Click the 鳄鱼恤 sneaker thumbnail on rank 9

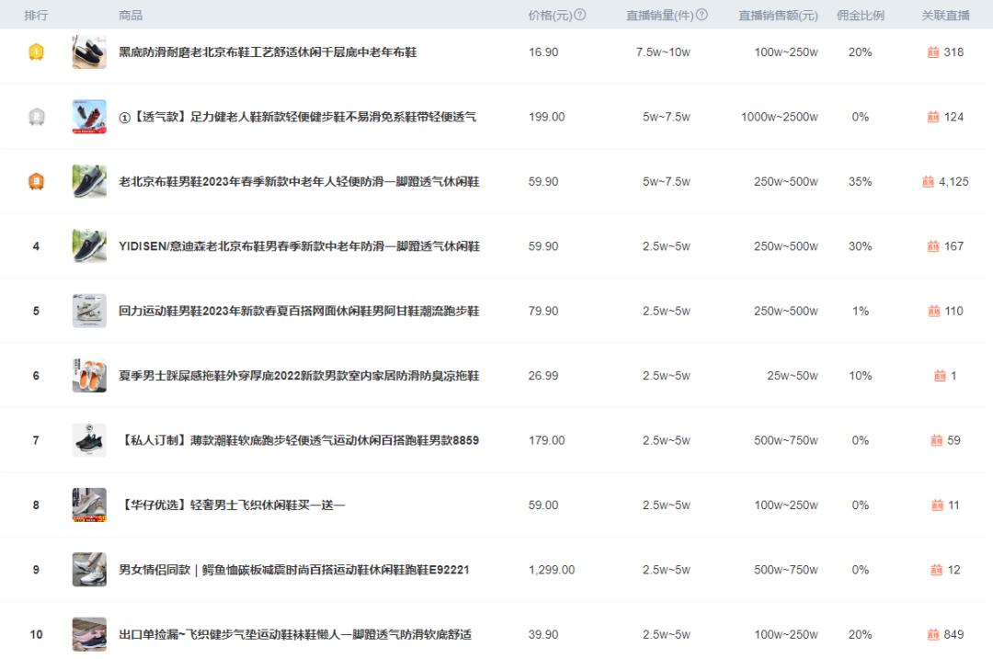pos(89,569)
